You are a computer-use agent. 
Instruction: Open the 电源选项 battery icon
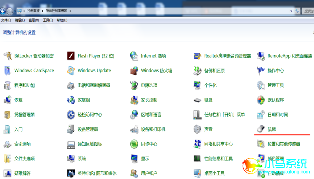pyautogui.click(x=134, y=85)
